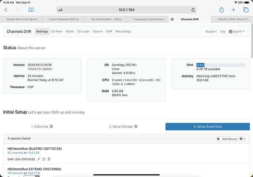253x177 pixels.
Task: Open a new tab with the plus icon
Action: pyautogui.click(x=233, y=10)
